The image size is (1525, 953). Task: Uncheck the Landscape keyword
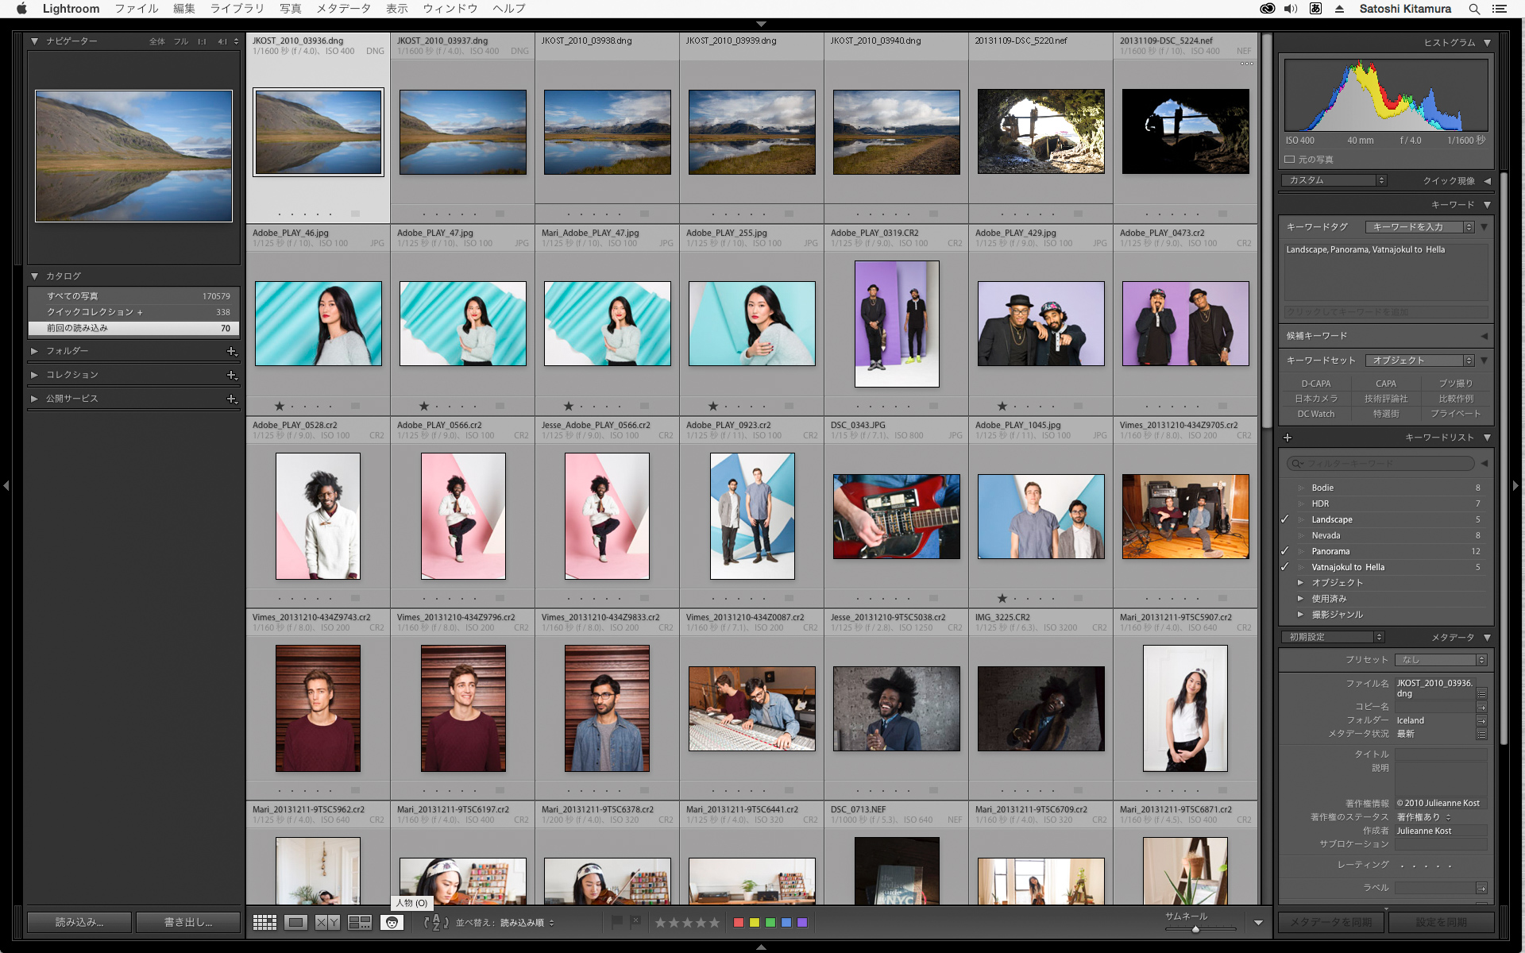(x=1284, y=519)
